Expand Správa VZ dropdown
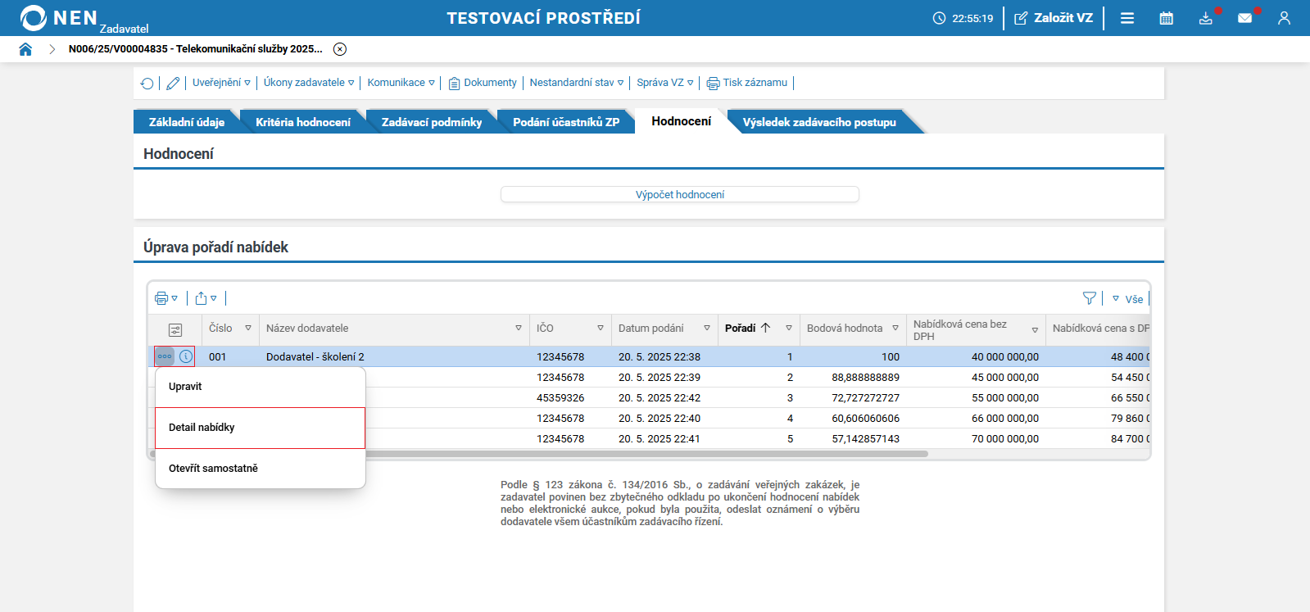This screenshot has width=1310, height=612. pyautogui.click(x=665, y=83)
